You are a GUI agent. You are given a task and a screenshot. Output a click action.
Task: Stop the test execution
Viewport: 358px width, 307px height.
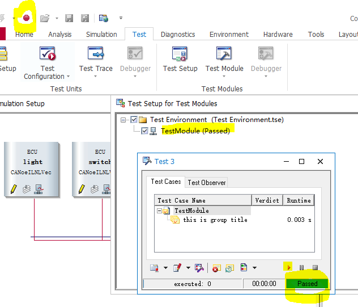coord(315,267)
